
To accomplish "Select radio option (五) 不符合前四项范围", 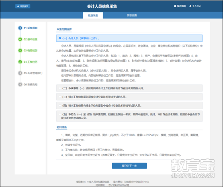I will click(x=60, y=114).
